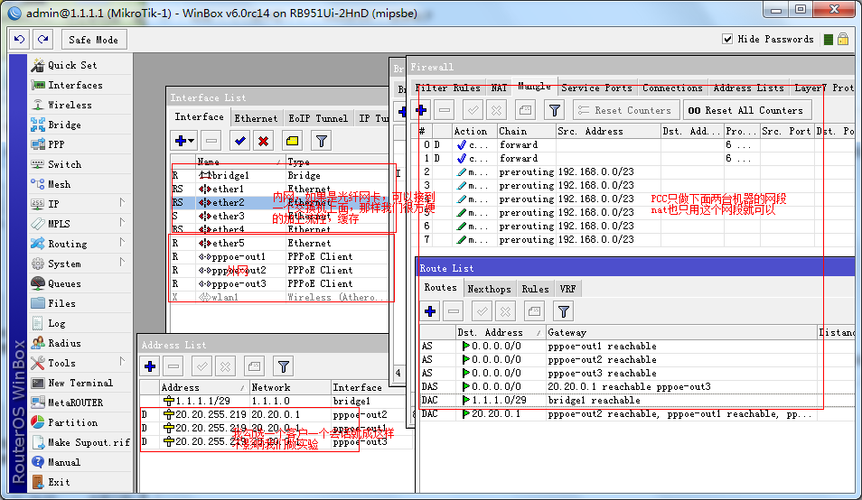The height and width of the screenshot is (500, 862).
Task: Sort Address List by Address column
Action: [204, 387]
